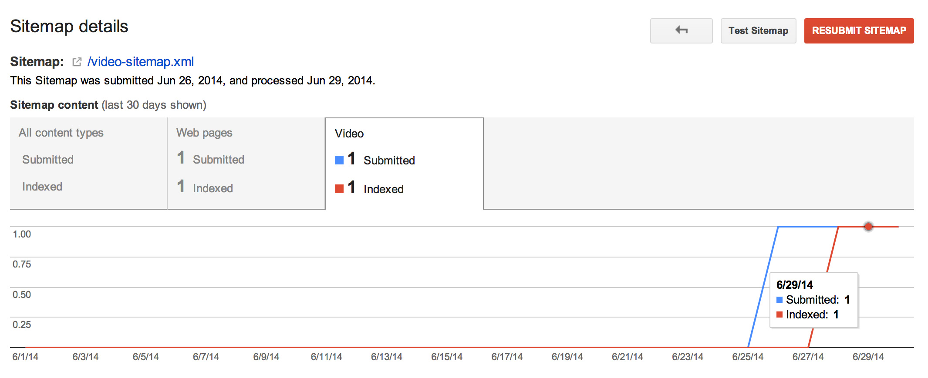The height and width of the screenshot is (378, 928).
Task: Click red Indexed legend square in Video tab
Action: click(x=339, y=189)
